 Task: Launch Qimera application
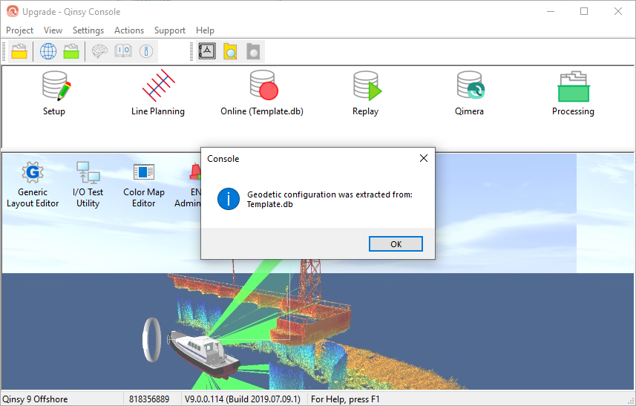click(x=469, y=94)
